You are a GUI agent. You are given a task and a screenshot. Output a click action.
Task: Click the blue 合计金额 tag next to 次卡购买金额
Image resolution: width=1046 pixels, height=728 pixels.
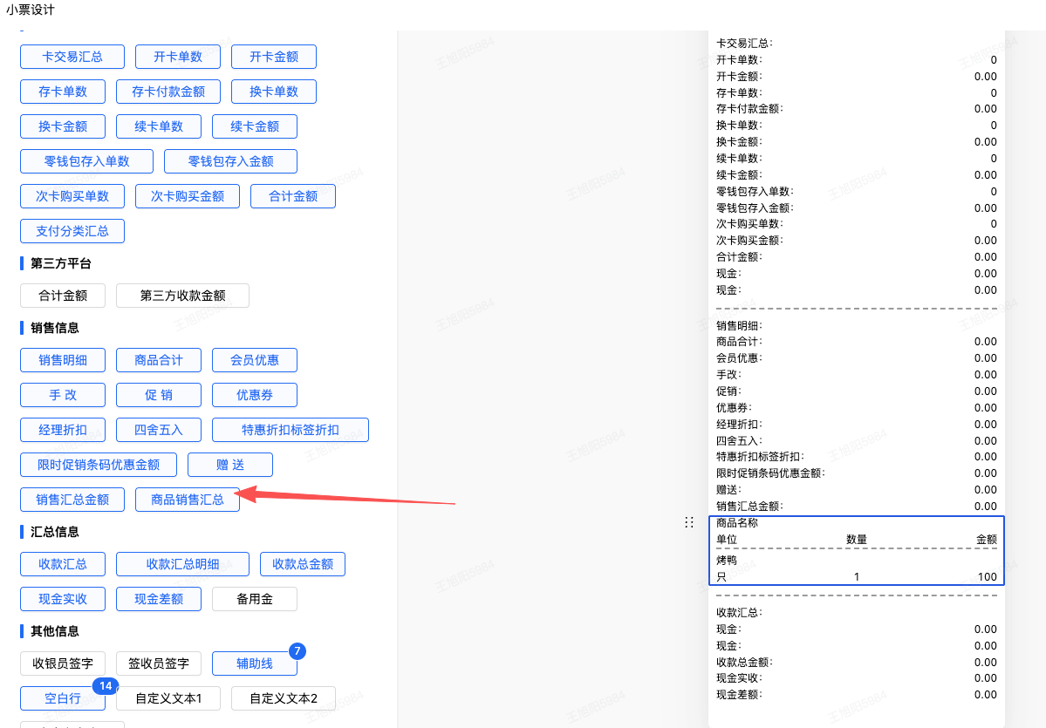coord(293,196)
